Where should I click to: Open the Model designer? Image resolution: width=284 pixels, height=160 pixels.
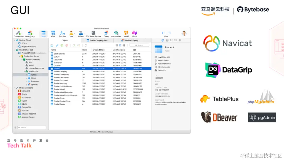click(x=126, y=33)
